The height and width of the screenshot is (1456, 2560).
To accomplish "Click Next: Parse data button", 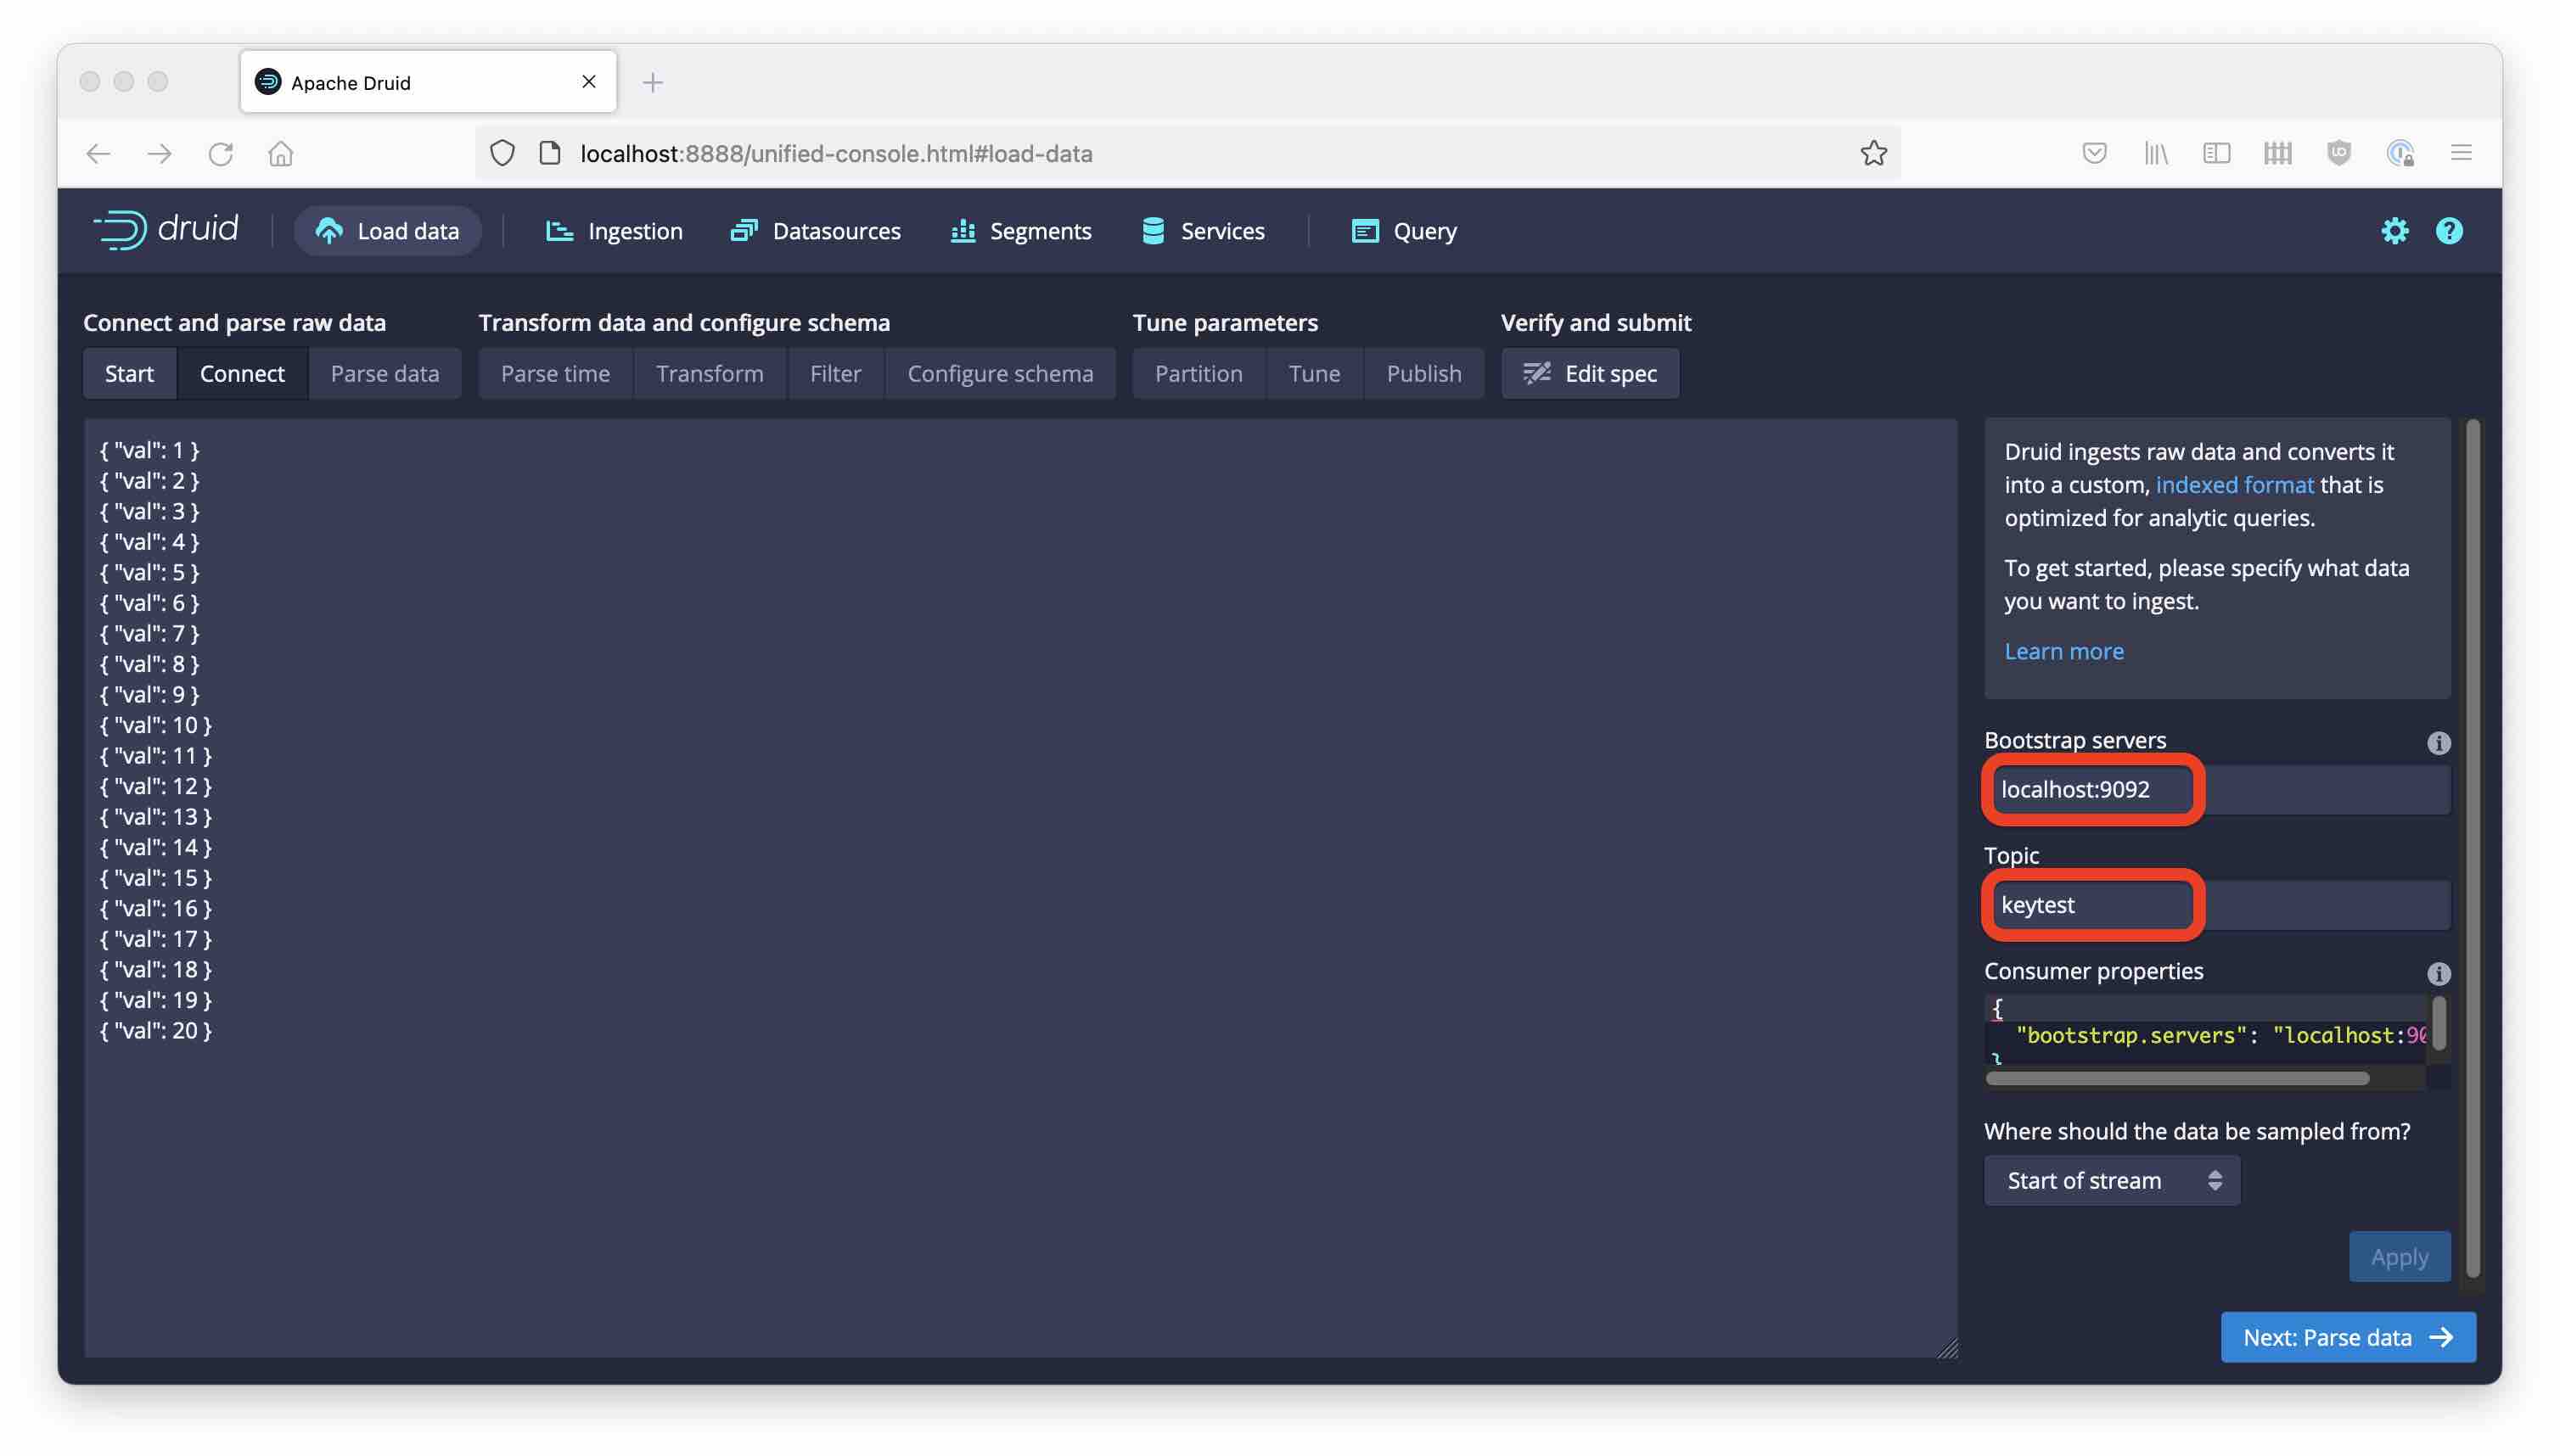I will pos(2347,1337).
